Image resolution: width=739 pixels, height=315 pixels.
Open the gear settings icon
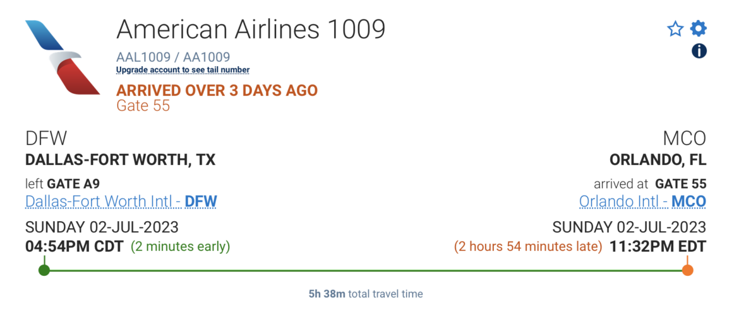click(x=698, y=28)
